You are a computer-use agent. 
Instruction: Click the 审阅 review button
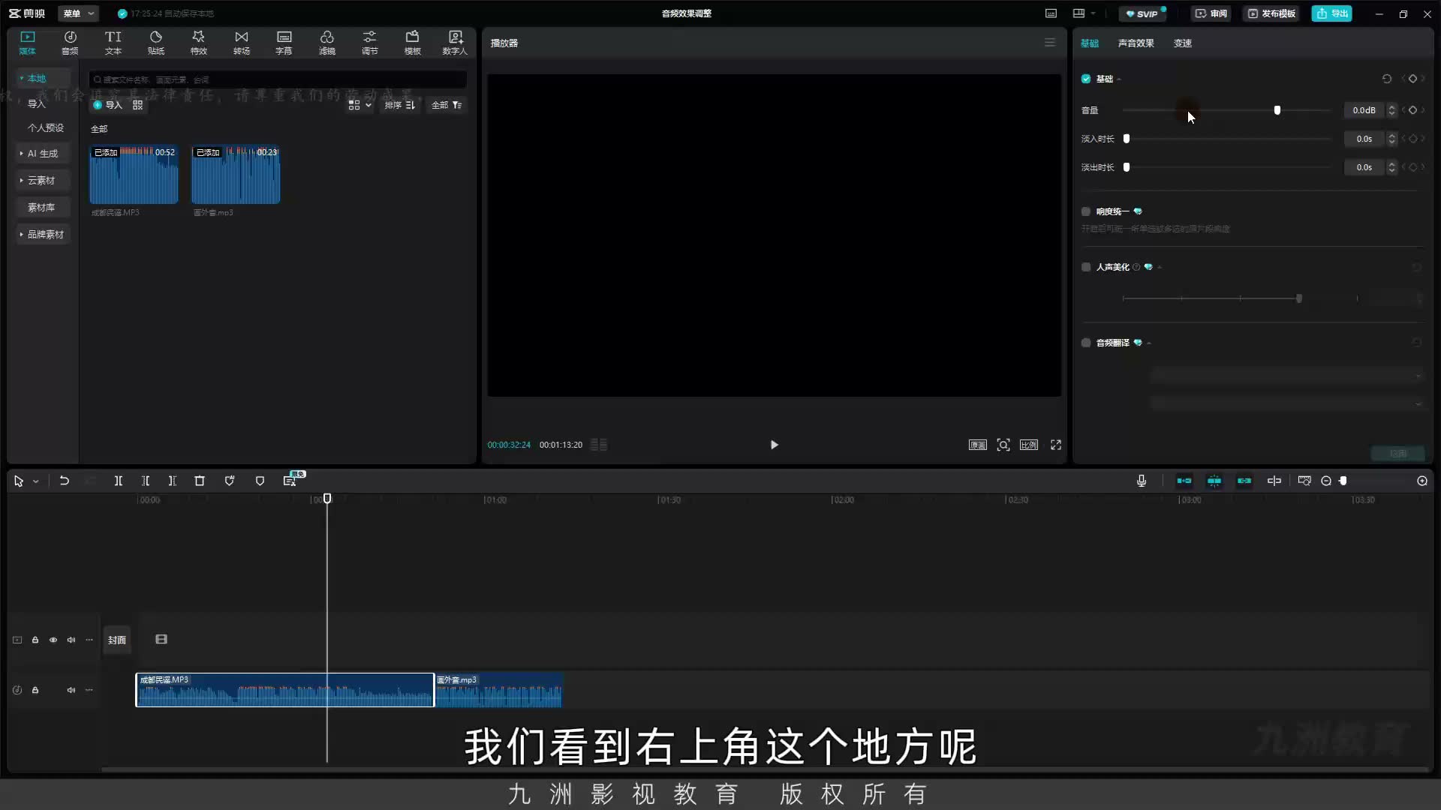pos(1211,13)
